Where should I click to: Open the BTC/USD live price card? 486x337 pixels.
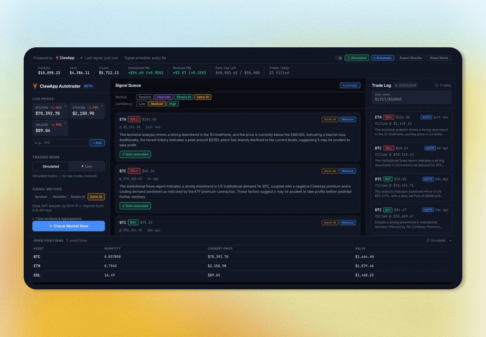(50, 111)
